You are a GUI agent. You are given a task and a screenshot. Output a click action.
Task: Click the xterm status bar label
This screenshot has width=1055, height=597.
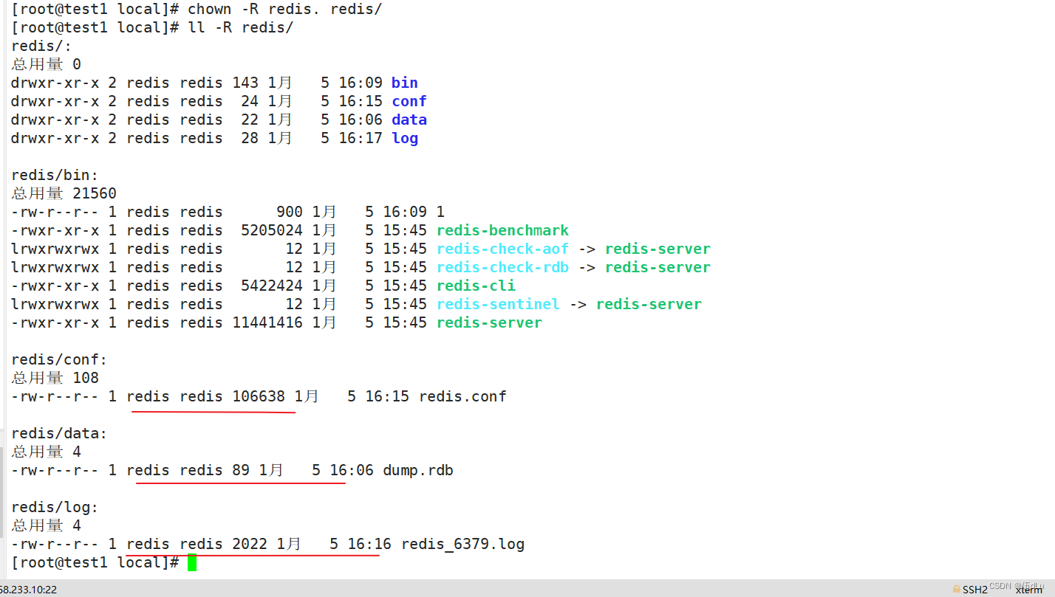1028,590
